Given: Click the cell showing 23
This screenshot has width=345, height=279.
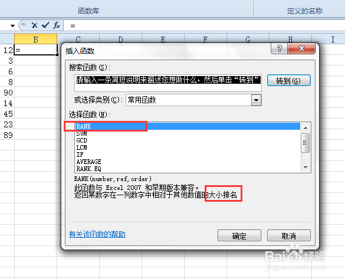Looking at the screenshot, I should (x=7, y=124).
